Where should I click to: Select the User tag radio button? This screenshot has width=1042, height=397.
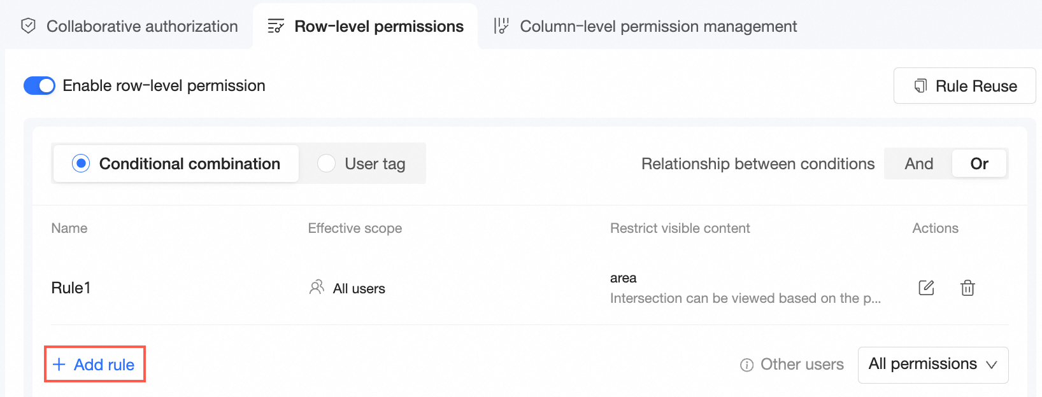tap(327, 164)
